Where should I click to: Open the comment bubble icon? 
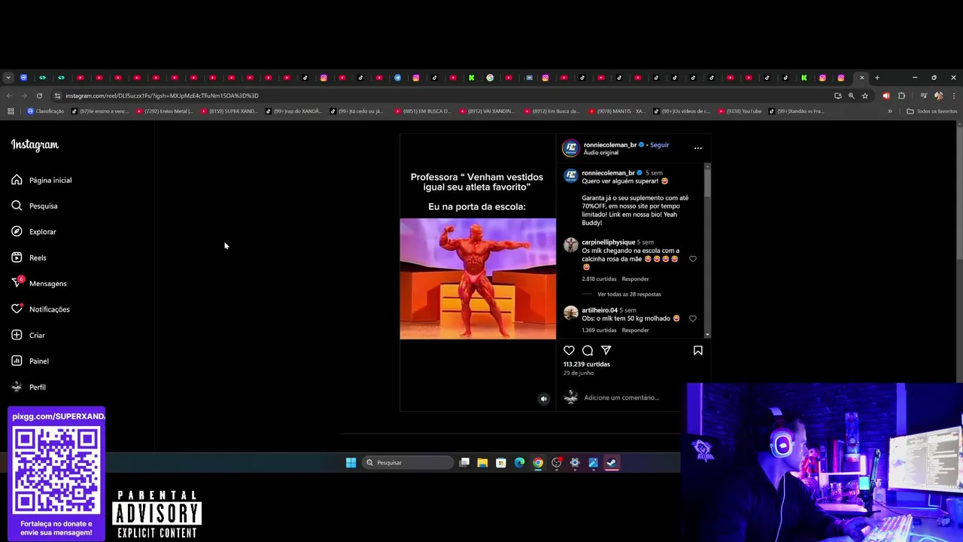click(588, 350)
